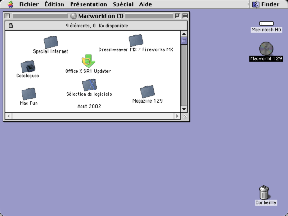Viewport: 288px width, 216px height.
Task: Click the vertical scroll up arrow
Action: (x=184, y=34)
